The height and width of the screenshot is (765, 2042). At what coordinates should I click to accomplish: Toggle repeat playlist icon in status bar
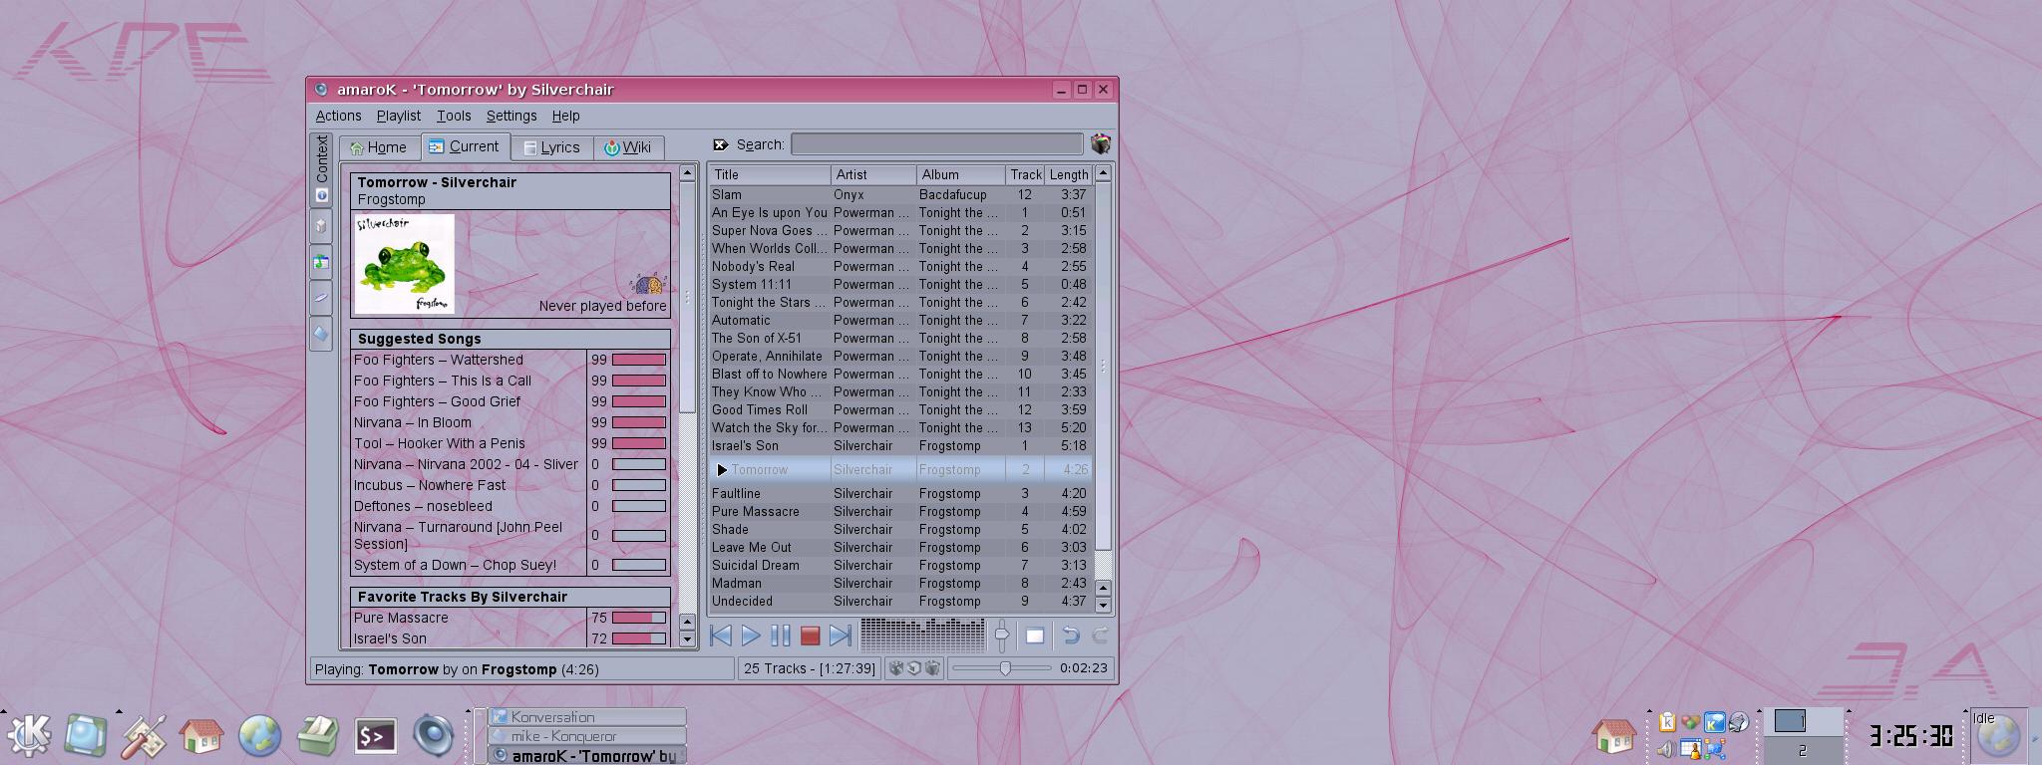(x=932, y=668)
